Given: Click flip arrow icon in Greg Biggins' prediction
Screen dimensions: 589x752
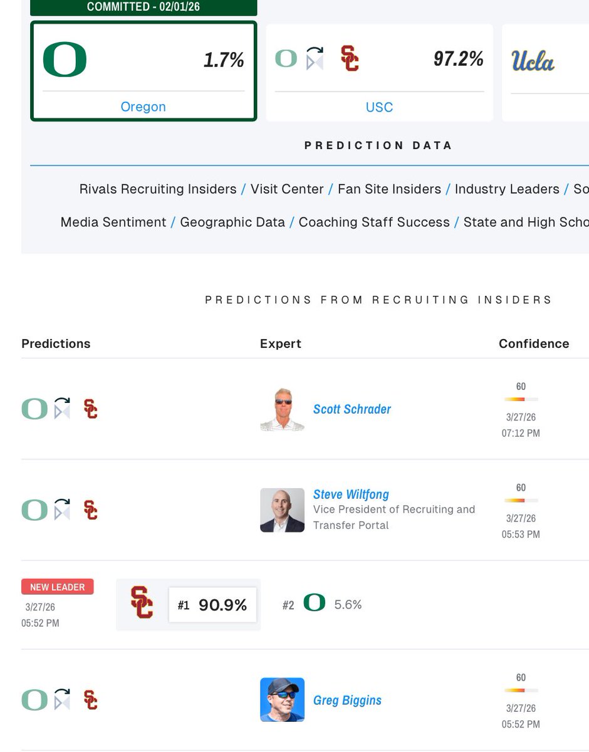Looking at the screenshot, I should (62, 699).
